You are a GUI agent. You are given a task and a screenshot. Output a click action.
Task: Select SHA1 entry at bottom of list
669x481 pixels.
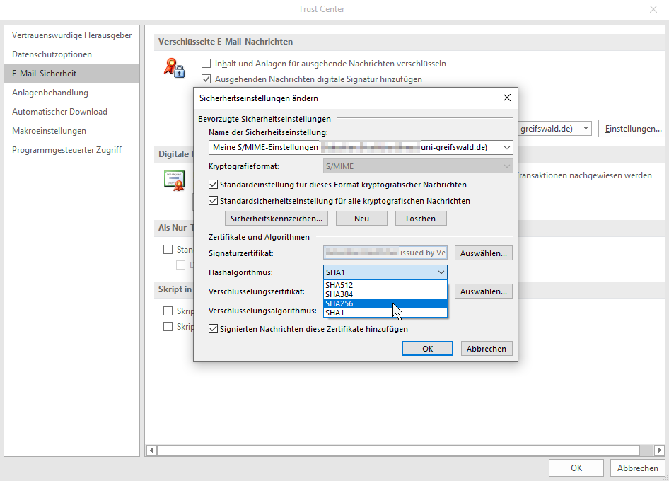[385, 313]
